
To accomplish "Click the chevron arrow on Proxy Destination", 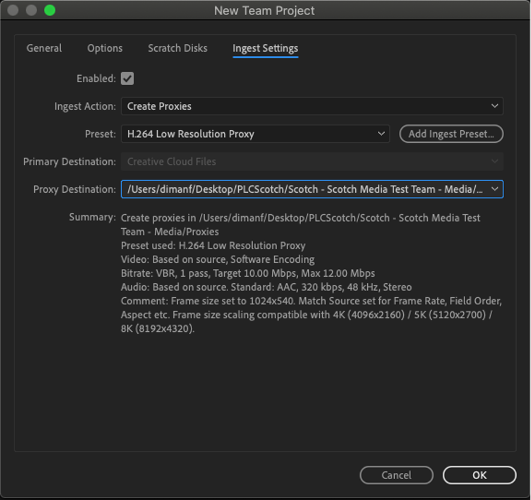I will click(494, 189).
